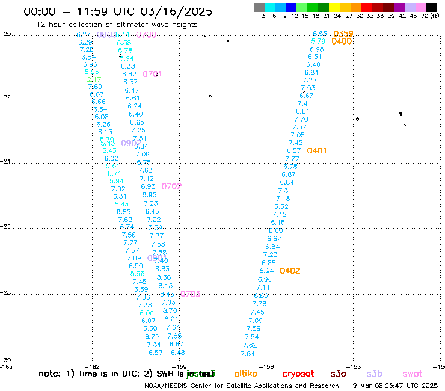Click the 's3b' satellite legend label
445x391 pixels.
tap(374, 374)
